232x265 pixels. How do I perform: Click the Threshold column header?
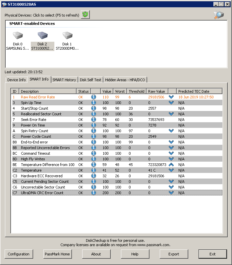tap(137, 91)
